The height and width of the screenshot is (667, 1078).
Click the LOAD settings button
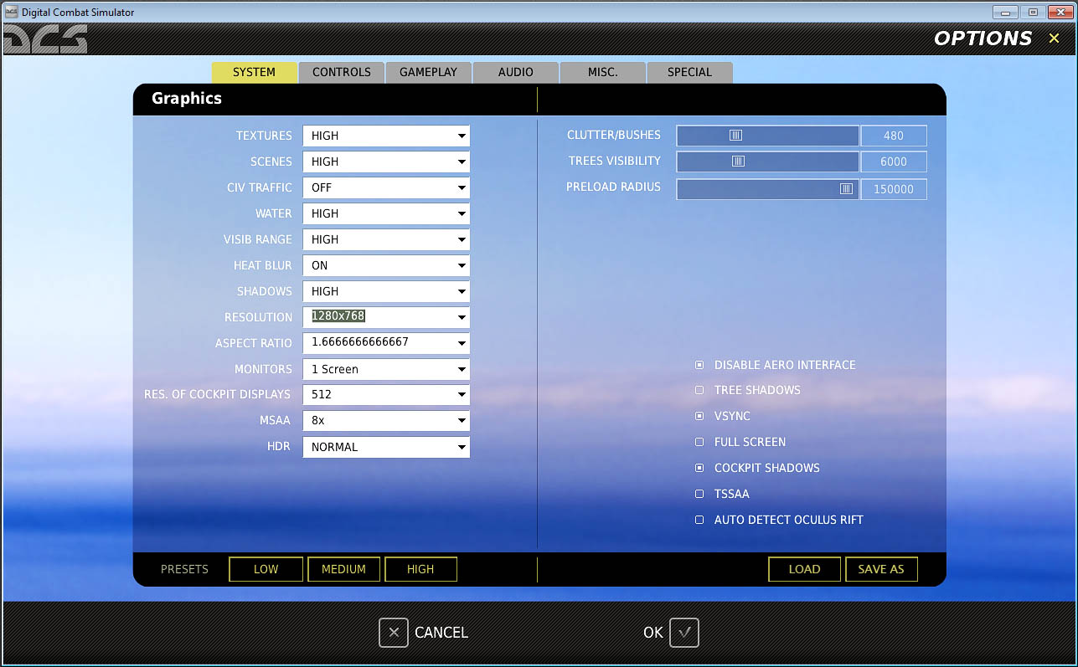tap(805, 569)
